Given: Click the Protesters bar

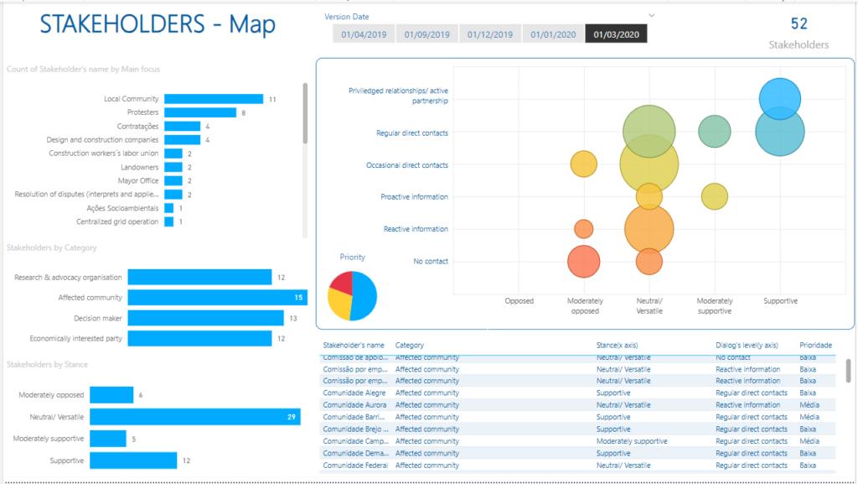Looking at the screenshot, I should point(200,112).
